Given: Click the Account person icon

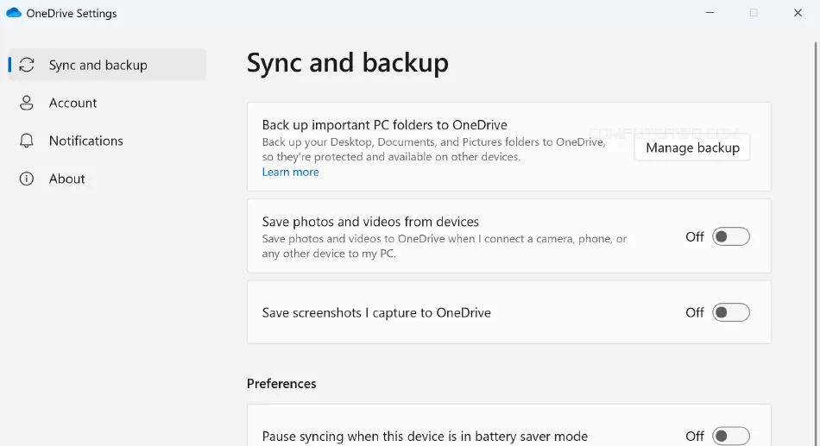Looking at the screenshot, I should pos(27,103).
